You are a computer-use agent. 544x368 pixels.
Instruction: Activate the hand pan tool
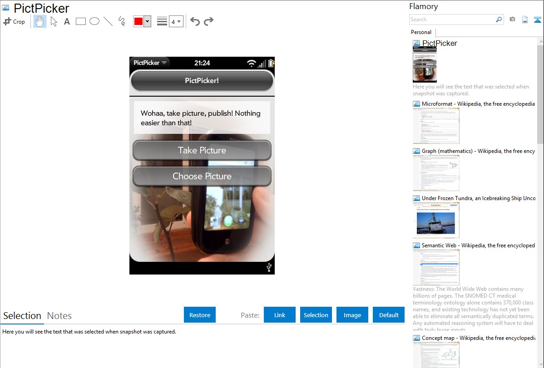pyautogui.click(x=40, y=21)
